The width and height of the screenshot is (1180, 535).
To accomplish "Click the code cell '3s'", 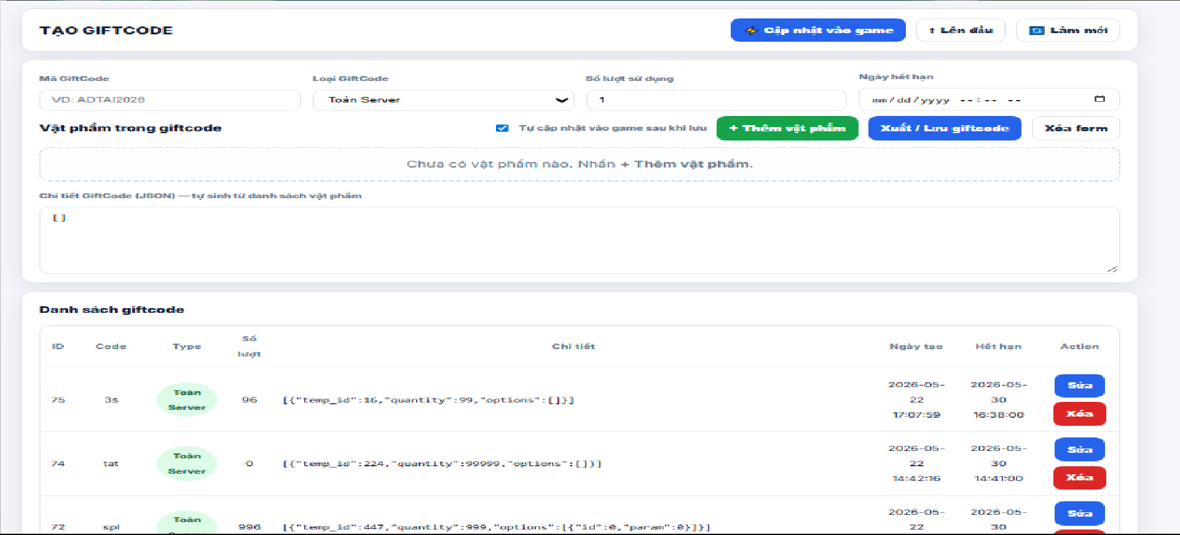I will coord(111,400).
